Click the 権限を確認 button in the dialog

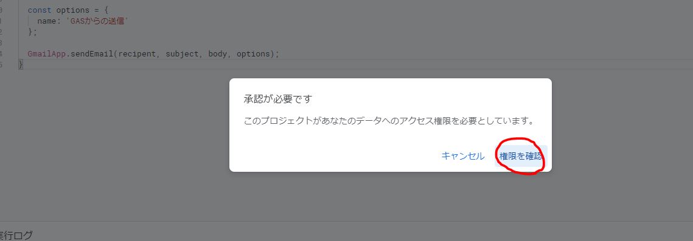(x=521, y=156)
